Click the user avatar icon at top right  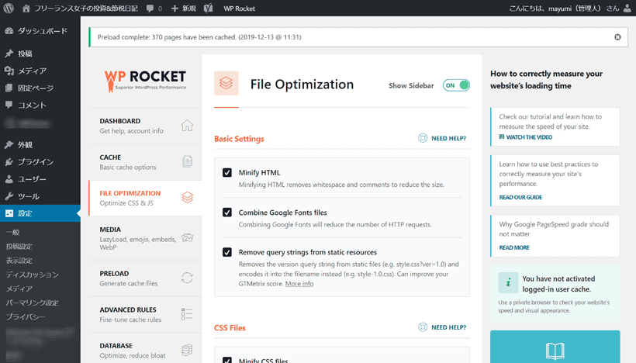point(627,8)
